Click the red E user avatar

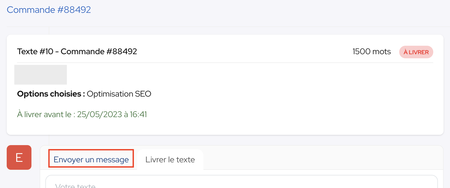tap(19, 157)
